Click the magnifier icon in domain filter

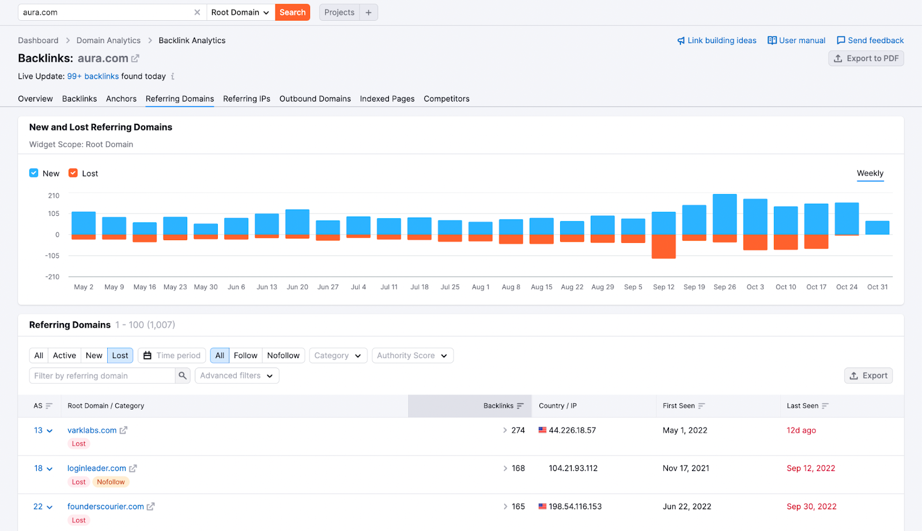tap(183, 376)
